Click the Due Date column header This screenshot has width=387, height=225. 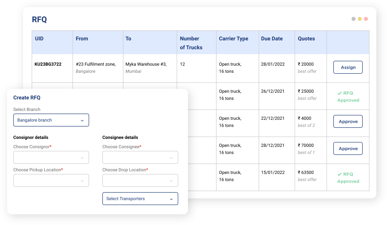click(272, 39)
